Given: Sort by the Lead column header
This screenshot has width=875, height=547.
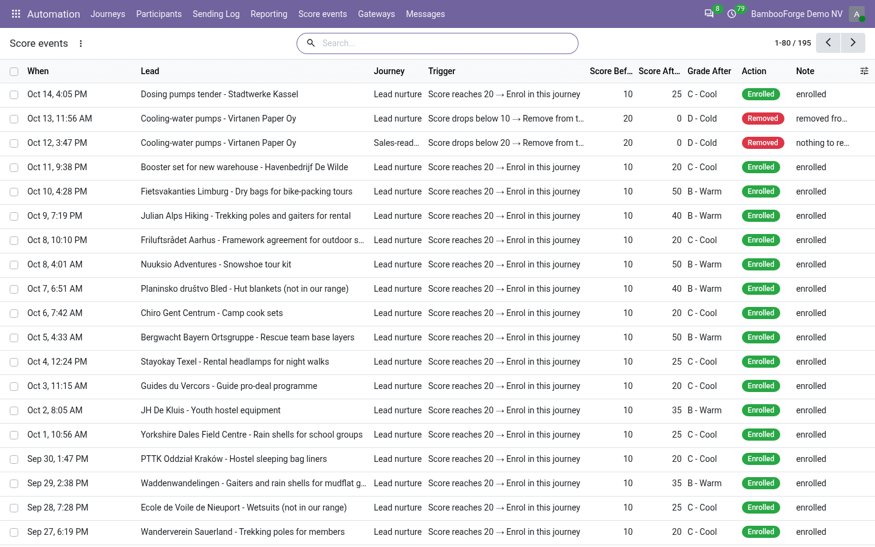Looking at the screenshot, I should (150, 71).
